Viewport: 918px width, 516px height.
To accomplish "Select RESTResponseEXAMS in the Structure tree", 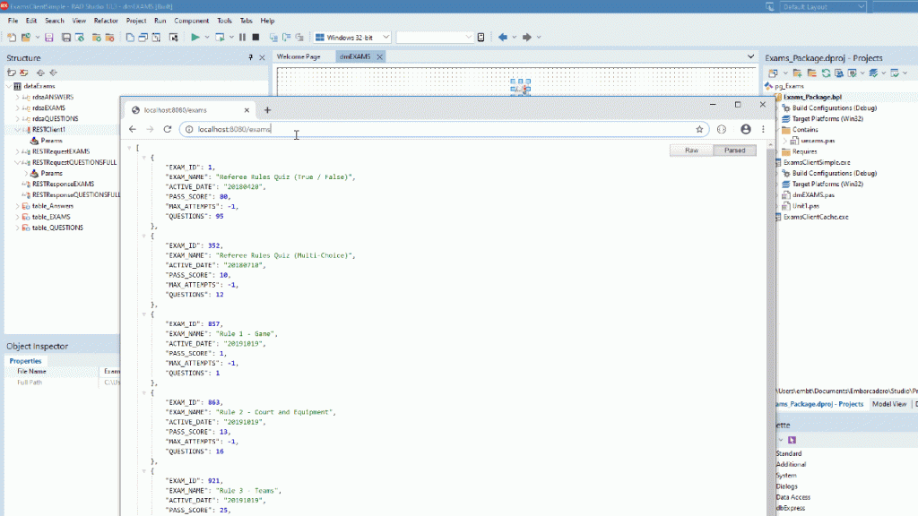I will click(64, 185).
